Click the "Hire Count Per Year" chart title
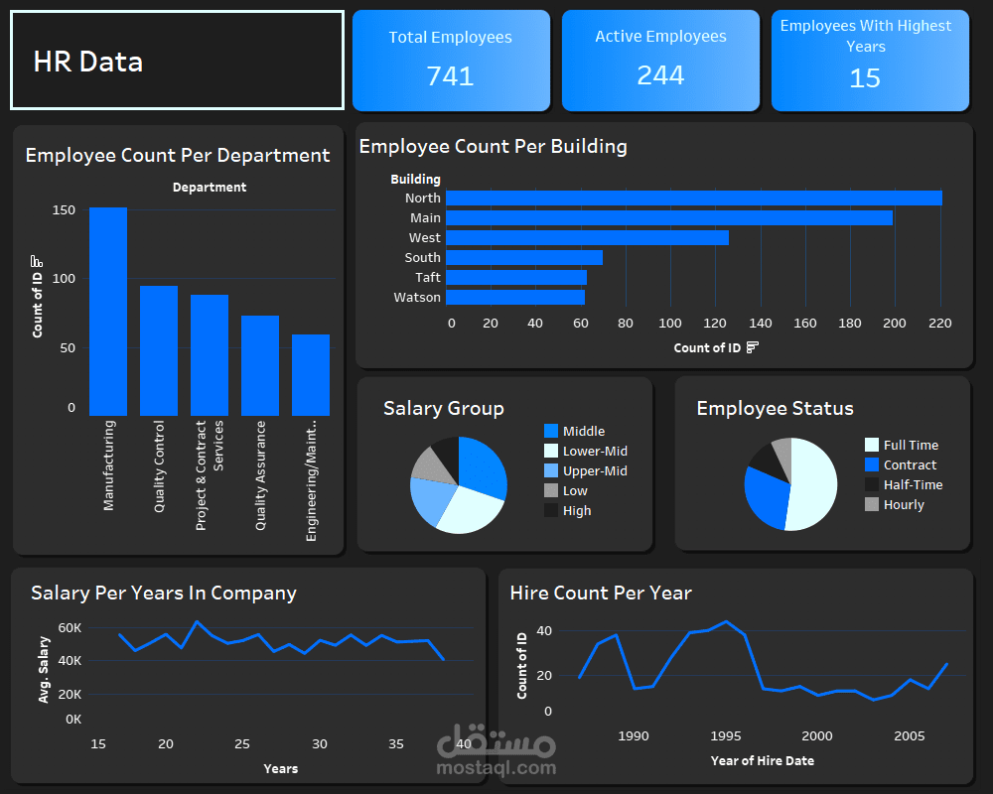Image resolution: width=993 pixels, height=794 pixels. tap(601, 593)
